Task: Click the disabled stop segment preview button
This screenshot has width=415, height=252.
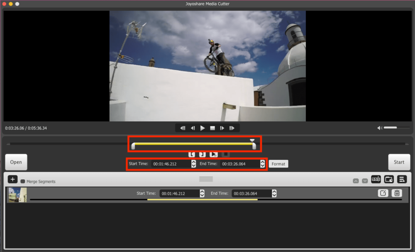Action: coord(225,154)
